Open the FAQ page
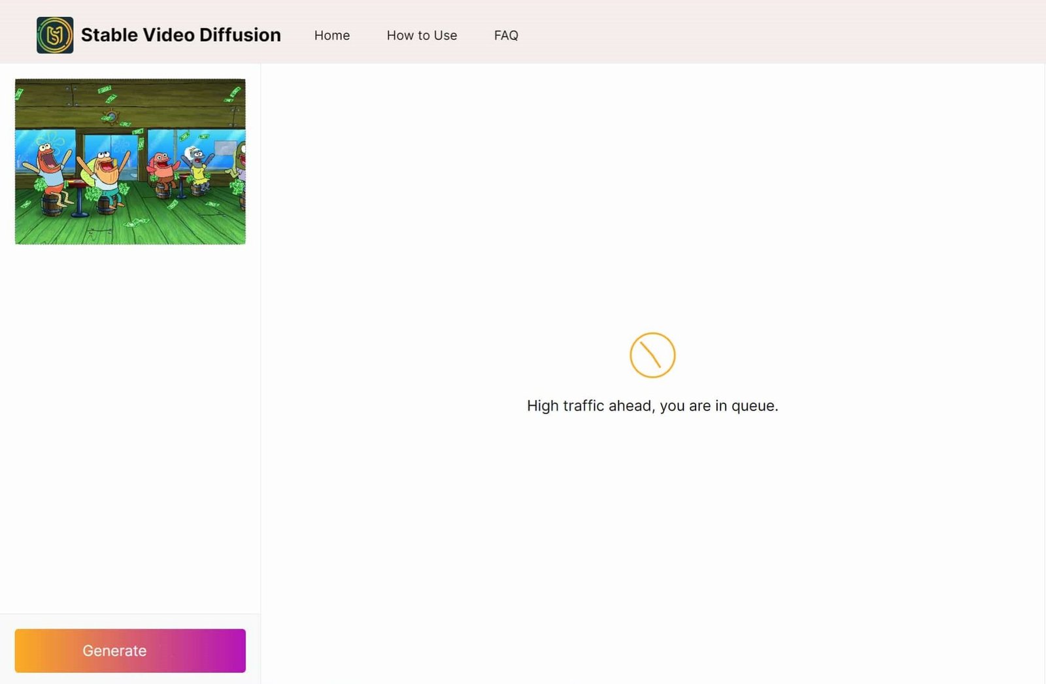Image resolution: width=1046 pixels, height=684 pixels. click(506, 35)
